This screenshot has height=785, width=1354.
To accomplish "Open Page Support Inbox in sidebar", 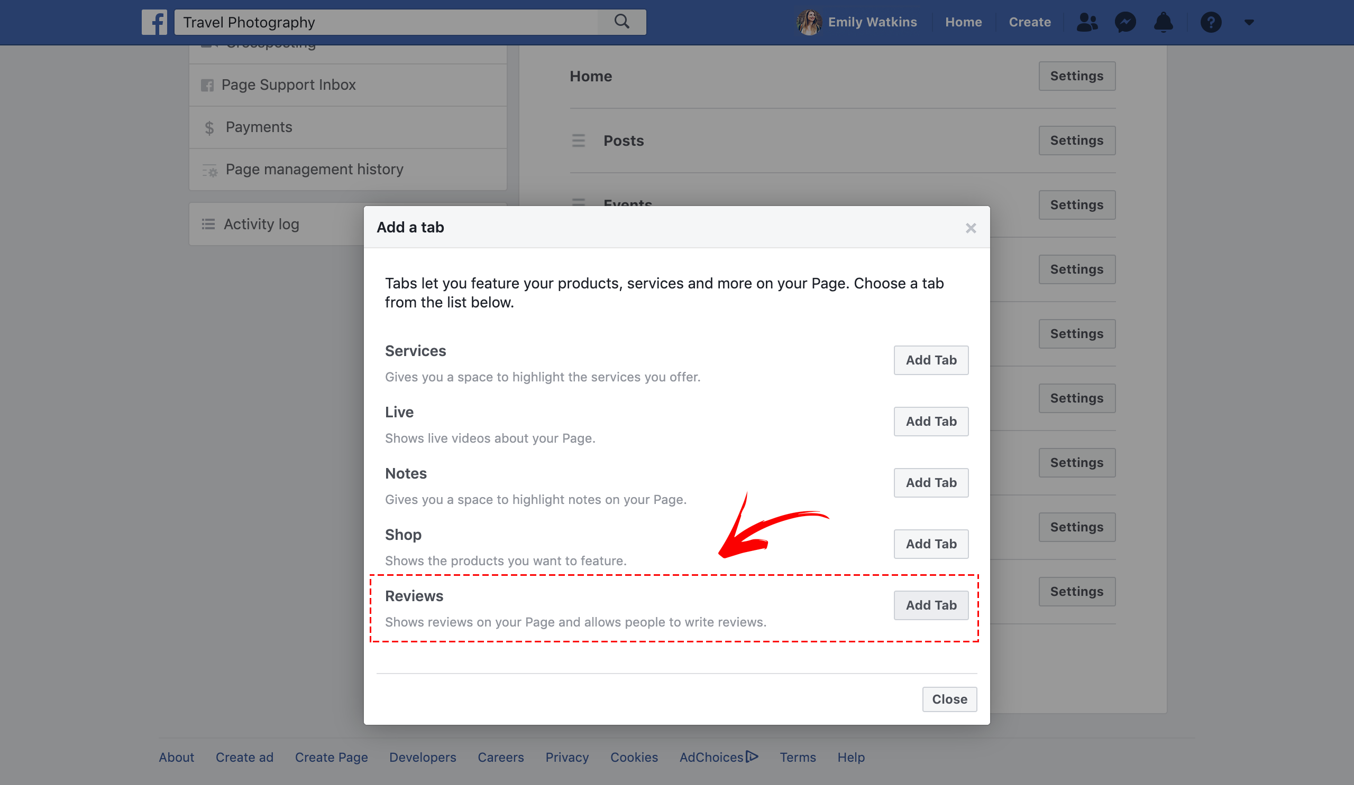I will [289, 85].
